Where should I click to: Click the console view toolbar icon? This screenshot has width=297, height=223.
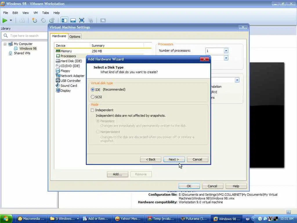coord(103,20)
